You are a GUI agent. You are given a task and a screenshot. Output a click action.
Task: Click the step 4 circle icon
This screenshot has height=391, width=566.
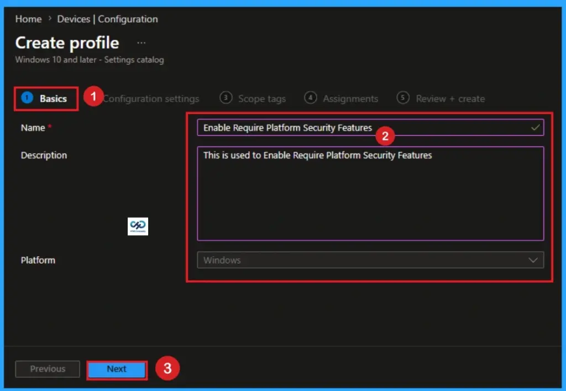coord(311,98)
